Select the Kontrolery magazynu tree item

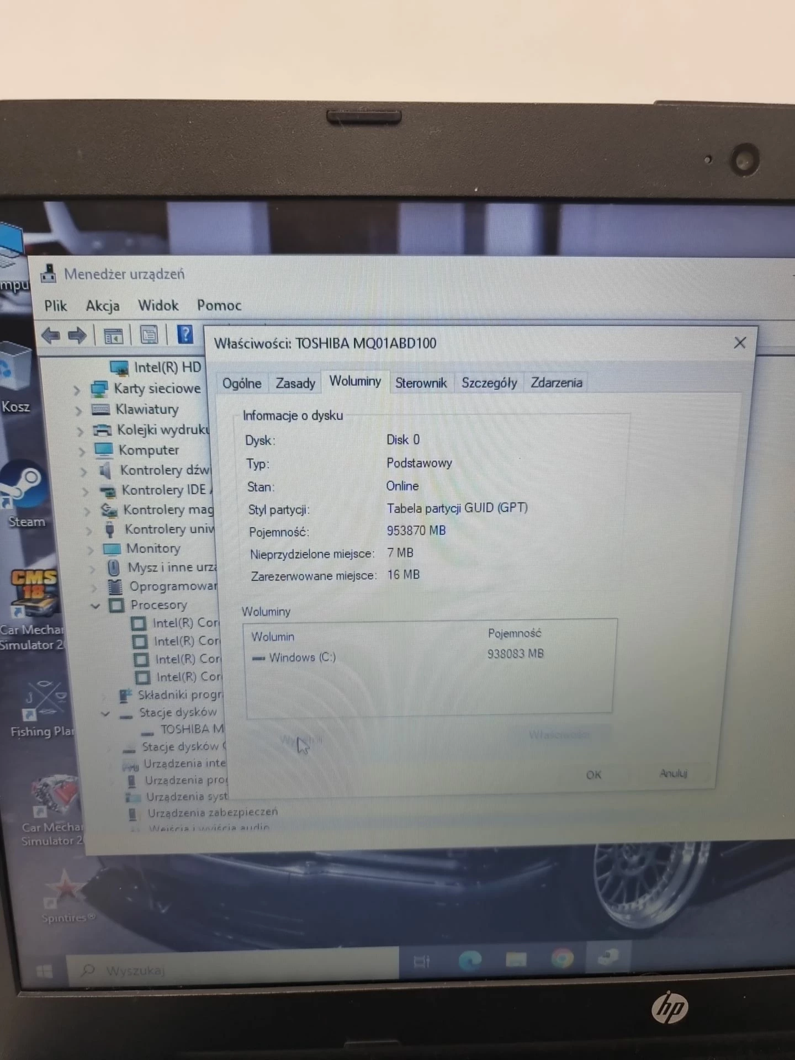(x=168, y=510)
